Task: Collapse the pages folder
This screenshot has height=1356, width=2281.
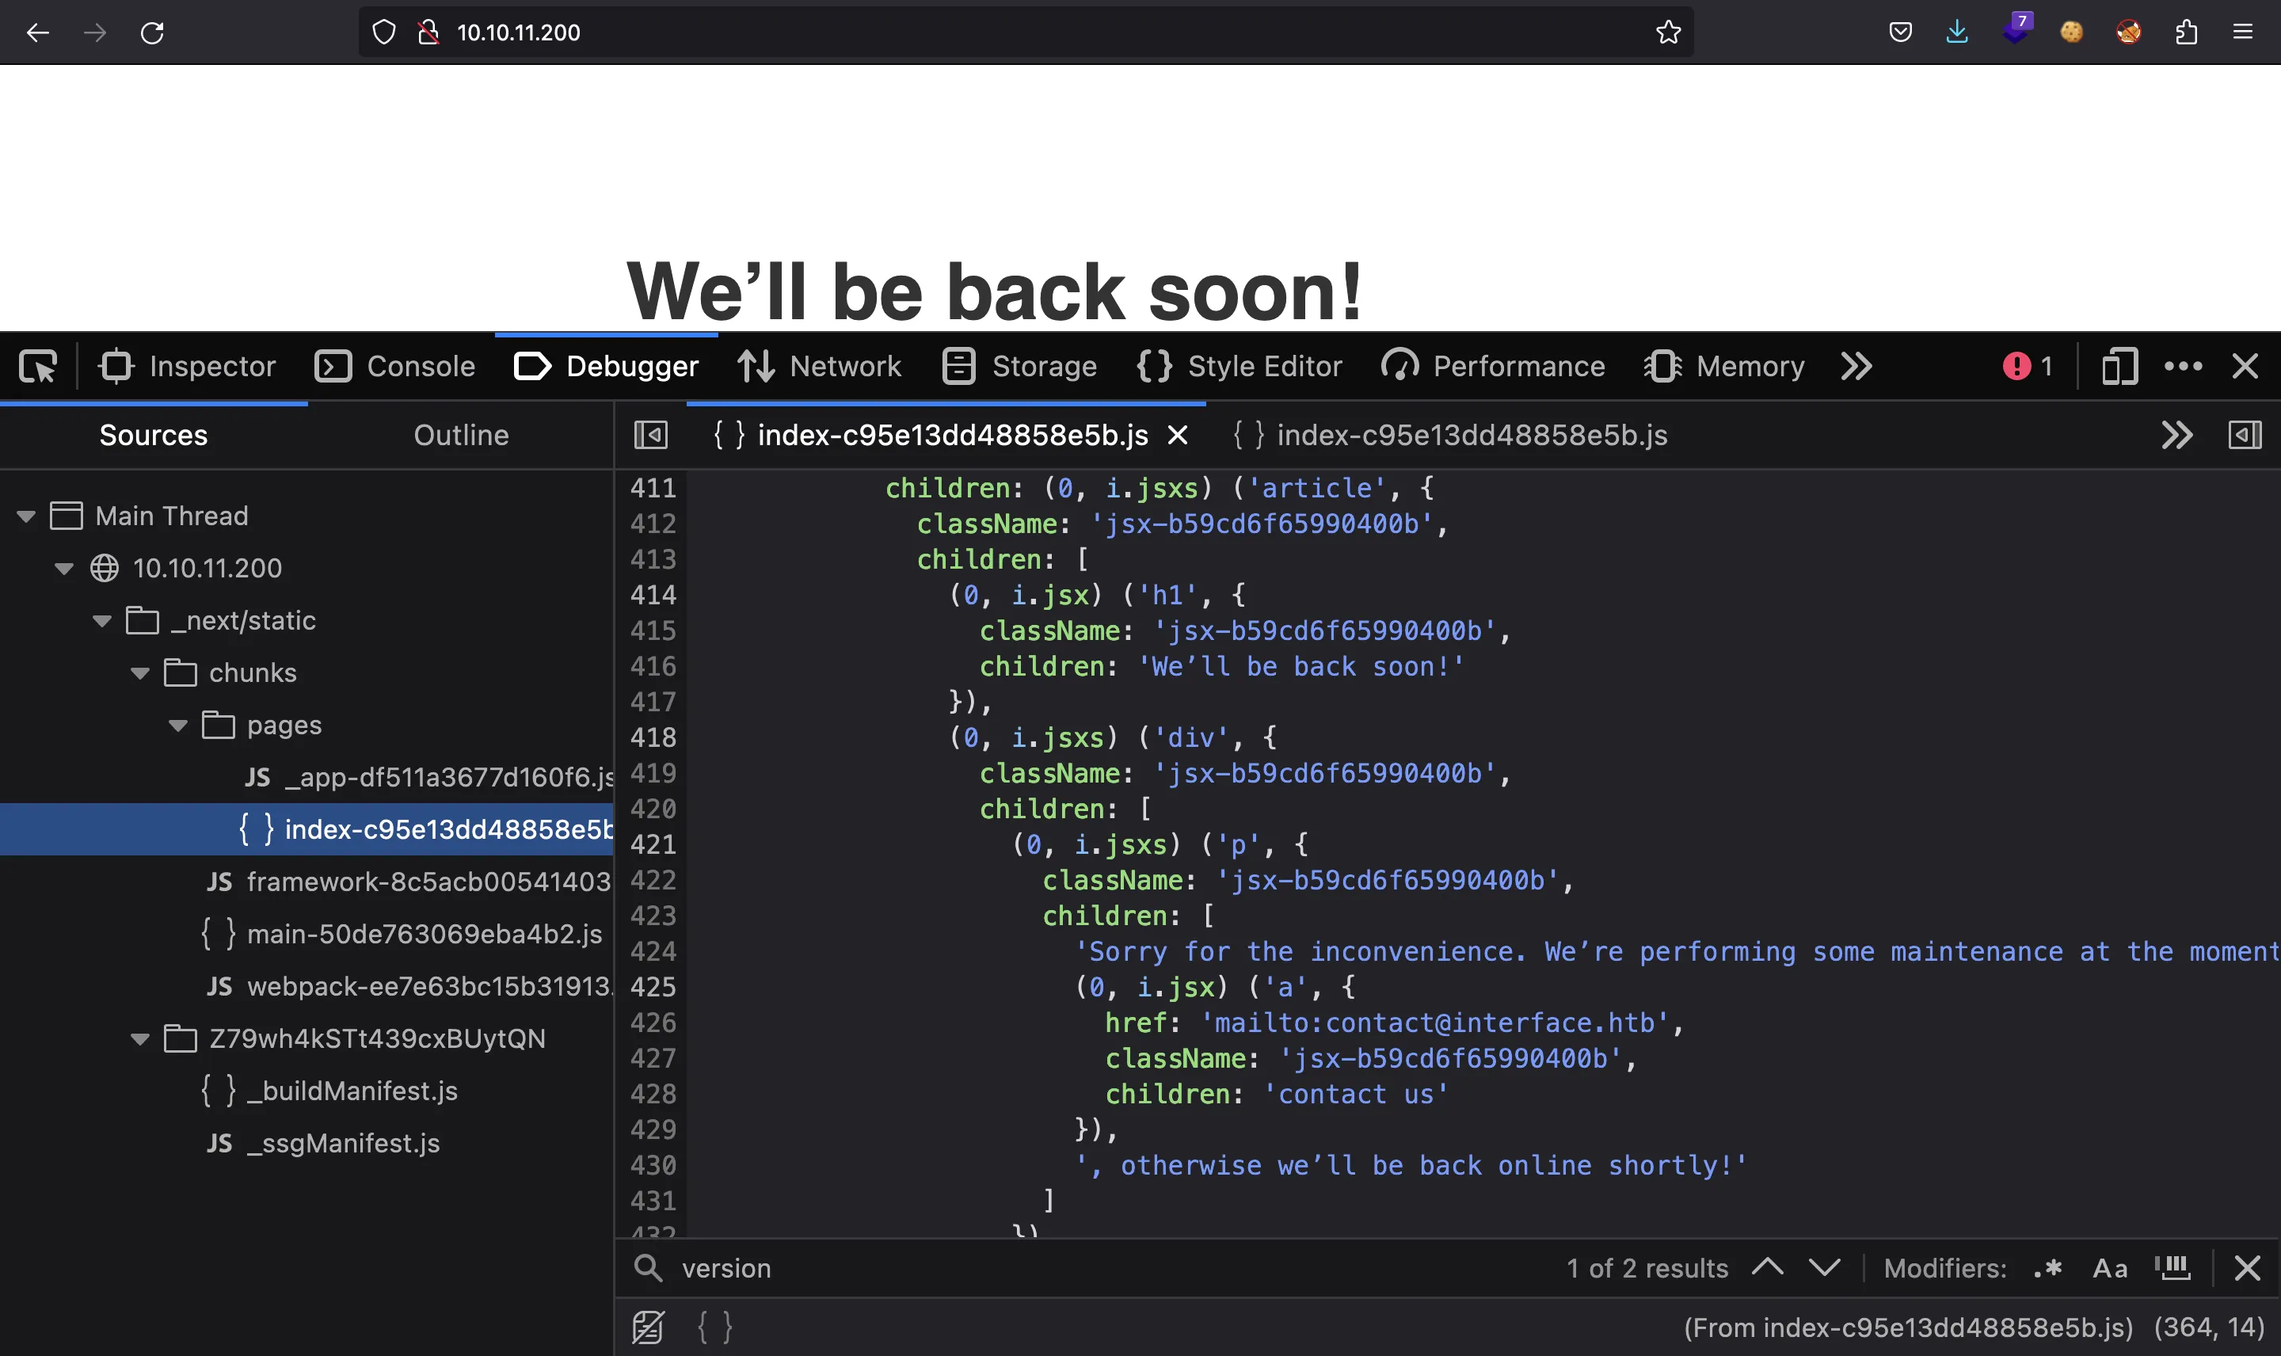Action: (x=178, y=726)
